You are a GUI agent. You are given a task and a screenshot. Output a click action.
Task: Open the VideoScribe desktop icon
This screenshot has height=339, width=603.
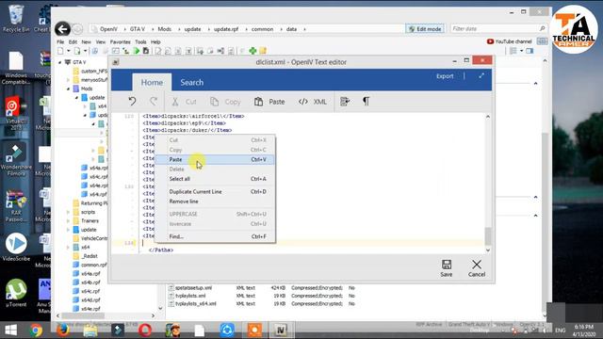click(16, 247)
